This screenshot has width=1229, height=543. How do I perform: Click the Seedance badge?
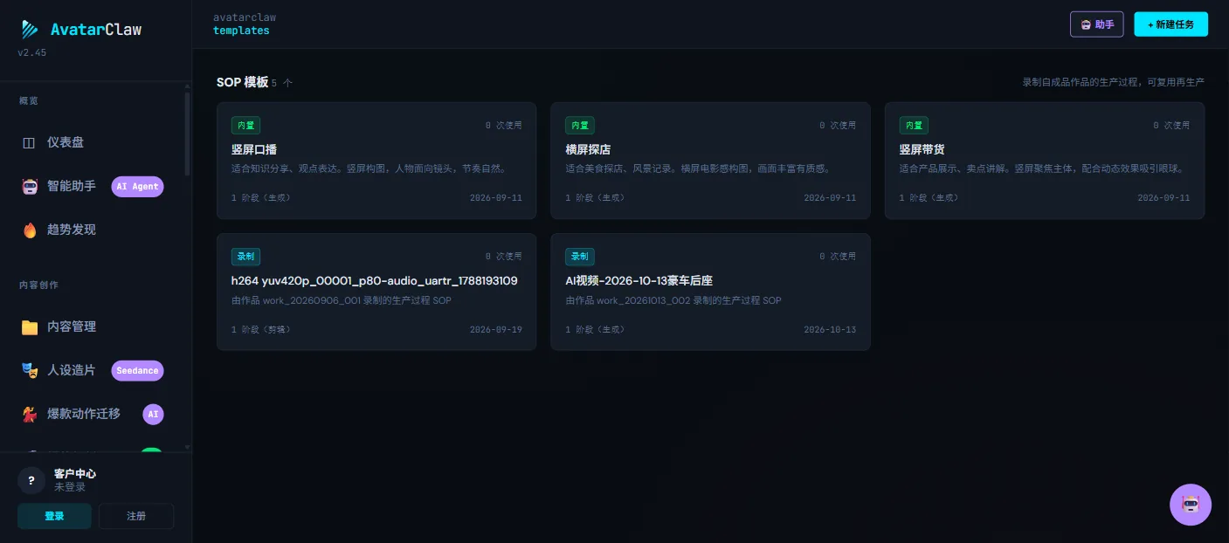click(x=137, y=370)
